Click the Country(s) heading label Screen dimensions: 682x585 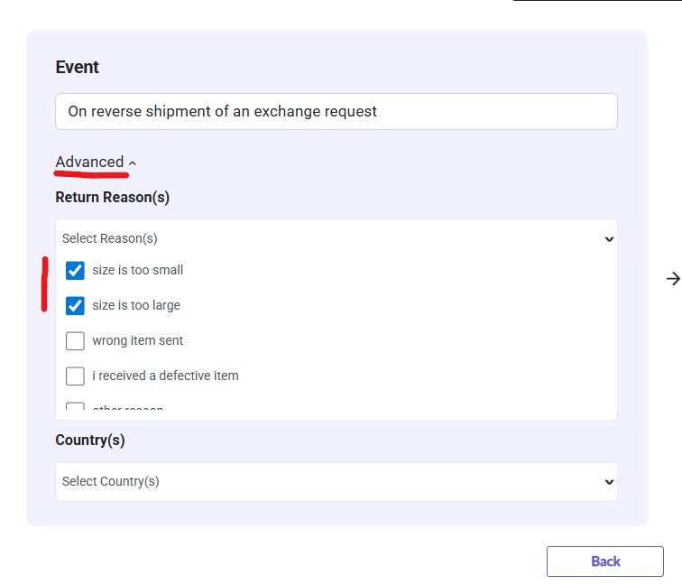point(90,441)
